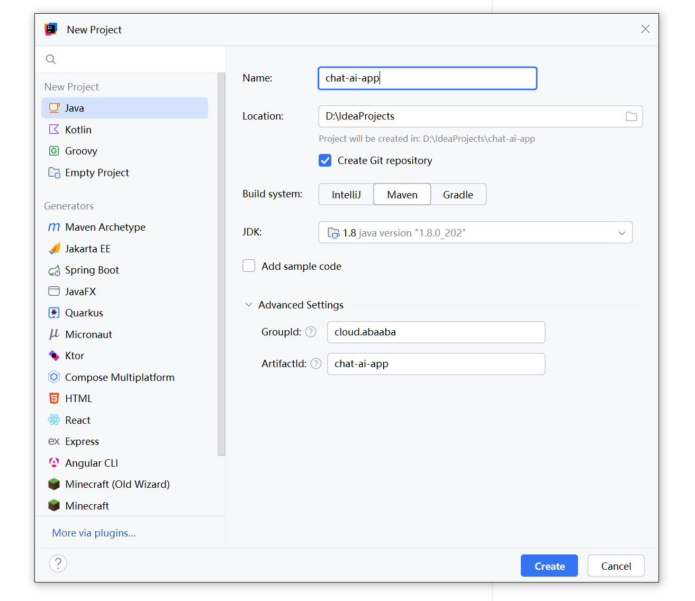The height and width of the screenshot is (601, 695).
Task: Open help with question mark button
Action: (x=58, y=563)
